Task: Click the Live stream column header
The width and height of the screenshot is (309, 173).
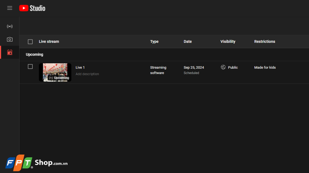Action: tap(49, 42)
